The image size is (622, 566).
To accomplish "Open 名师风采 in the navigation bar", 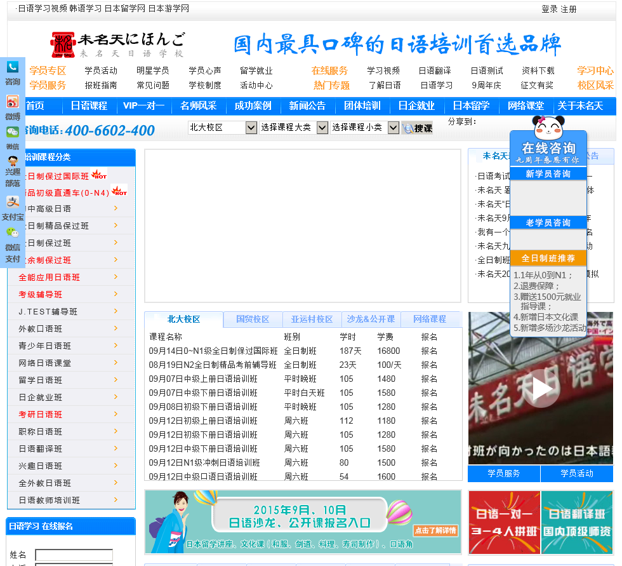I will click(198, 105).
